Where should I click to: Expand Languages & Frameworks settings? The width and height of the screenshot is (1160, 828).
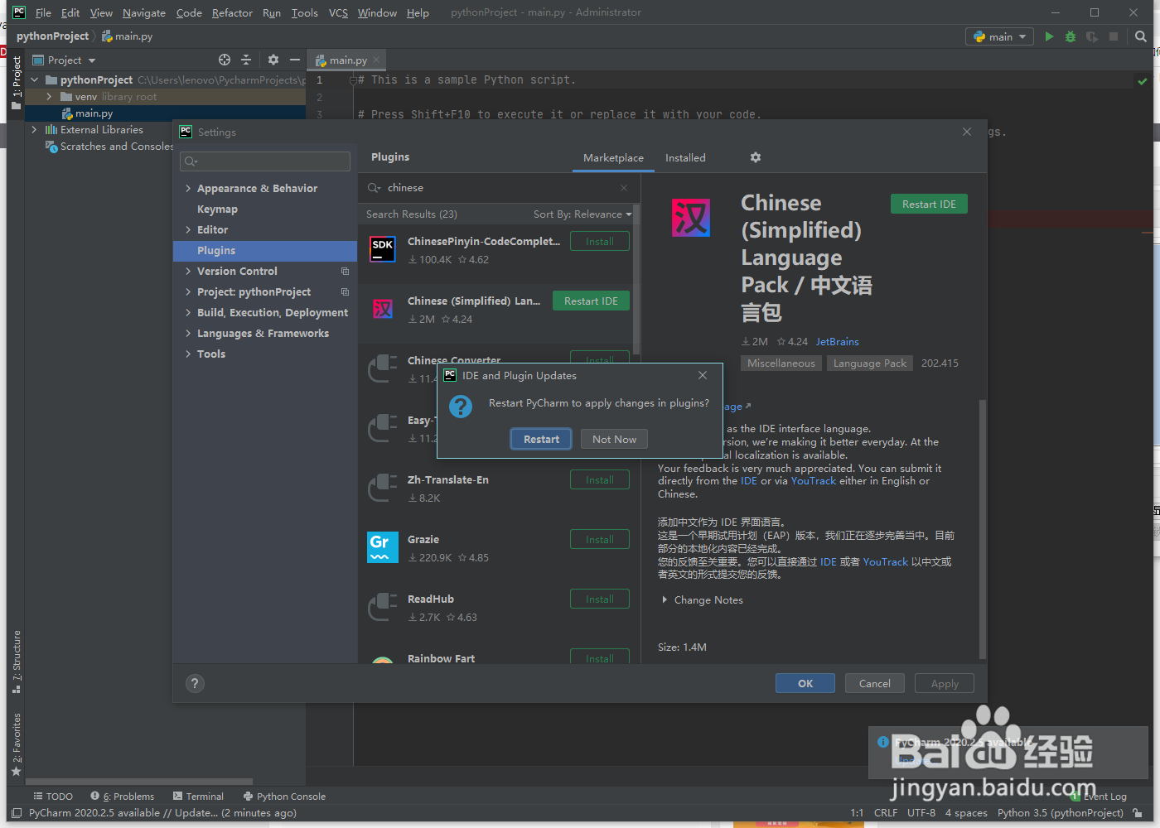[188, 333]
